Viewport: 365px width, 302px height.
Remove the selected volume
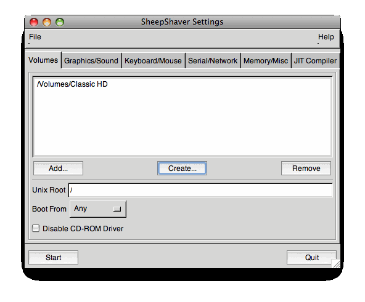click(306, 168)
